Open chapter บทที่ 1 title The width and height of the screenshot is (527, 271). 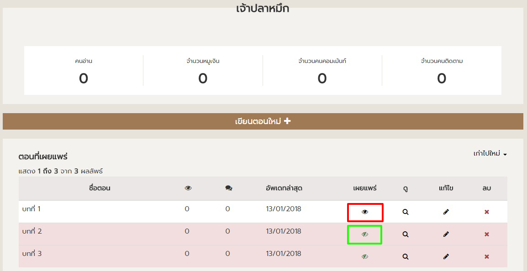[32, 209]
